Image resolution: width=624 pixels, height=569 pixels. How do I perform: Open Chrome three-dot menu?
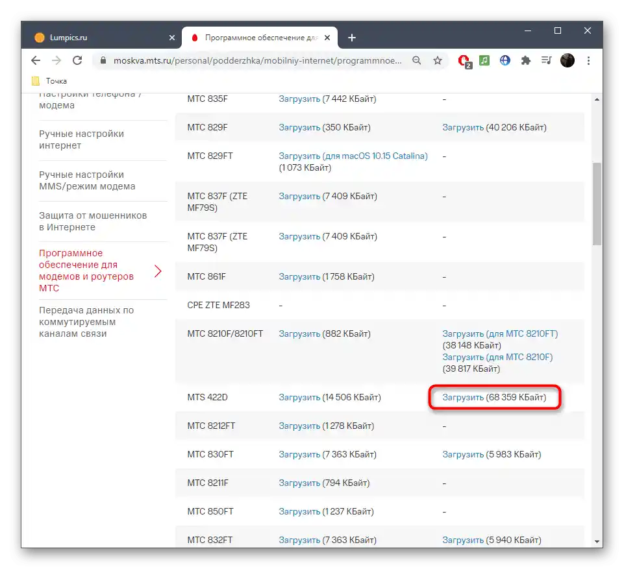pyautogui.click(x=588, y=60)
